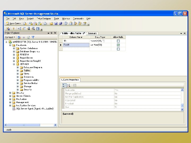Click the Filter icon in Object Explorer
Image resolution: width=191 pixels, height=143 pixels.
[33, 37]
